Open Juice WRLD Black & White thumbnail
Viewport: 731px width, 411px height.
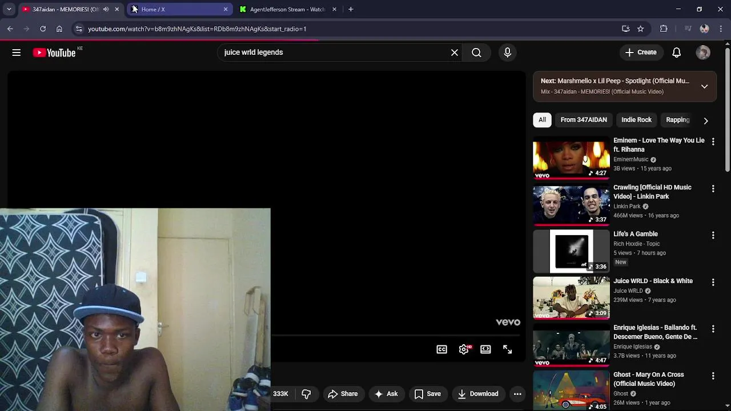pyautogui.click(x=571, y=299)
